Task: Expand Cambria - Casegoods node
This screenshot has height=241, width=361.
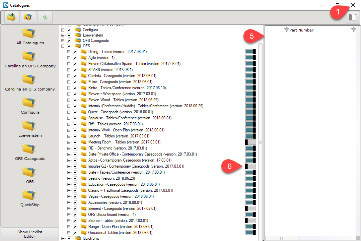Action: (69, 76)
